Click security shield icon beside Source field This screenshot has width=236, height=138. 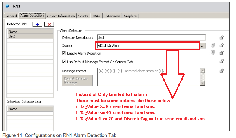point(213,45)
